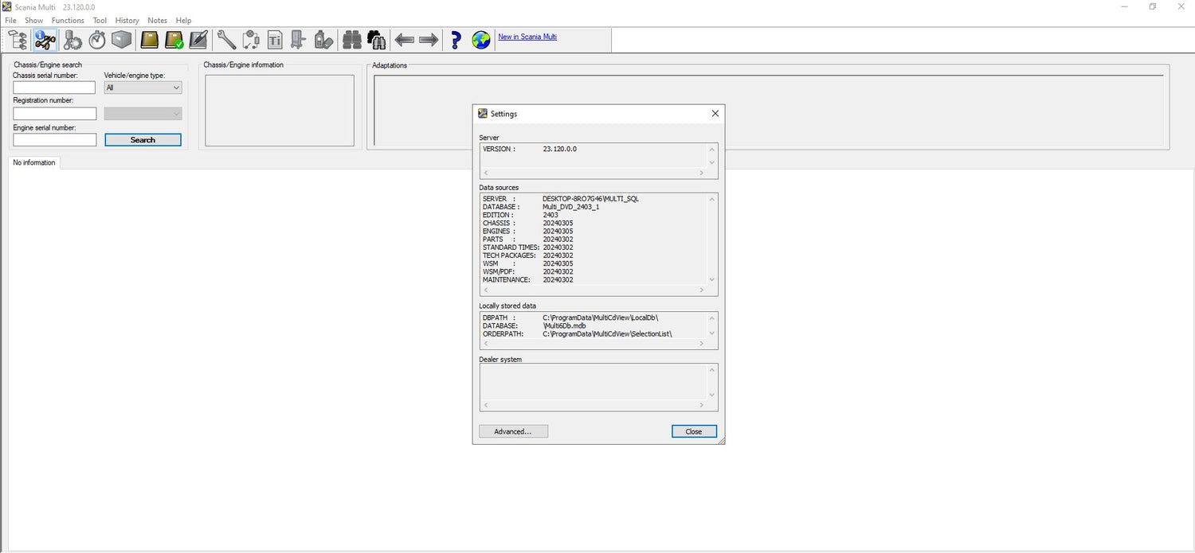
Task: Click the globe icon in toolbar
Action: (x=481, y=40)
